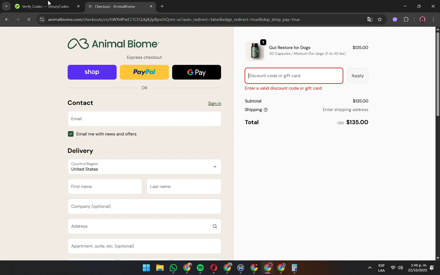440x275 pixels.
Task: Uncheck Email me with news and offers
Action: (71, 134)
